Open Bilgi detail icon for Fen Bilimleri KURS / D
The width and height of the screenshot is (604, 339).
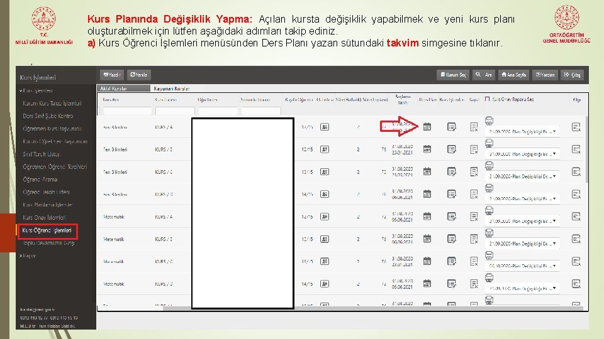click(x=576, y=194)
